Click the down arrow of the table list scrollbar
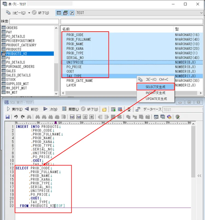 (x=56, y=93)
